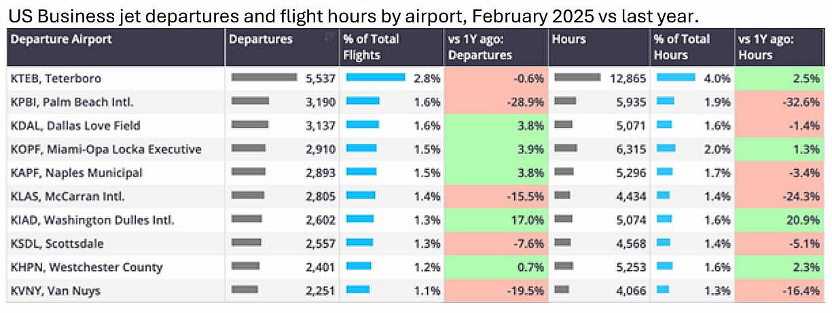Select the red -28.9% departures cell

coord(496,103)
